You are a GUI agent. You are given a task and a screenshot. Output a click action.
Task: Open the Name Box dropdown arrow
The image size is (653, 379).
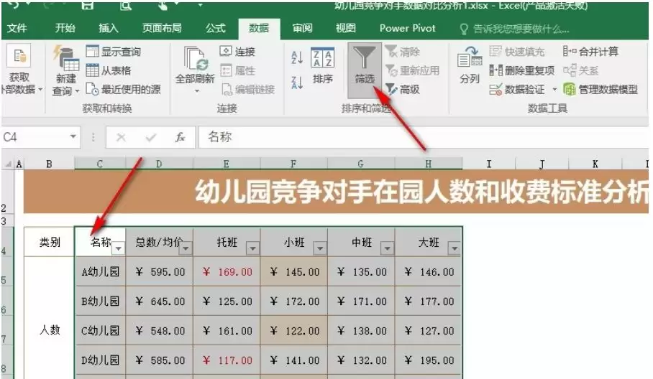click(73, 136)
